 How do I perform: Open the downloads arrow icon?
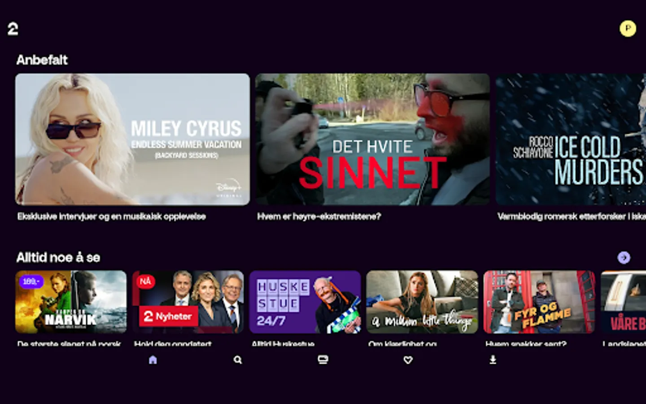pyautogui.click(x=493, y=360)
